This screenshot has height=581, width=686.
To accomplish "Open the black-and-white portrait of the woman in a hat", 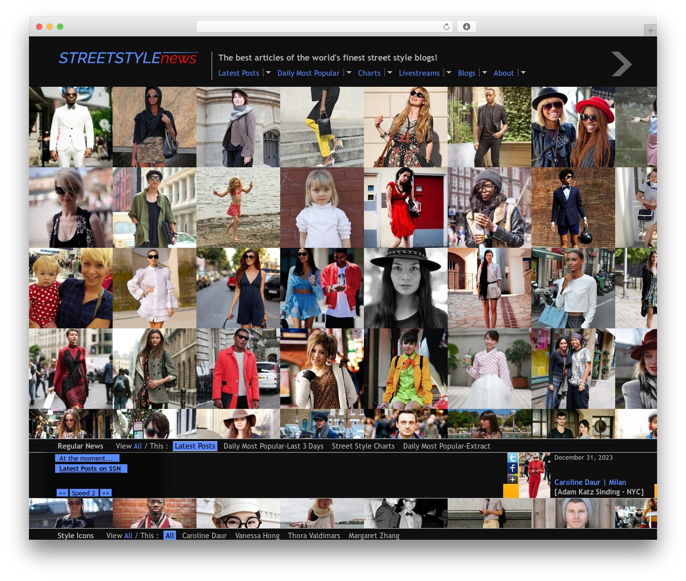I will tap(406, 288).
